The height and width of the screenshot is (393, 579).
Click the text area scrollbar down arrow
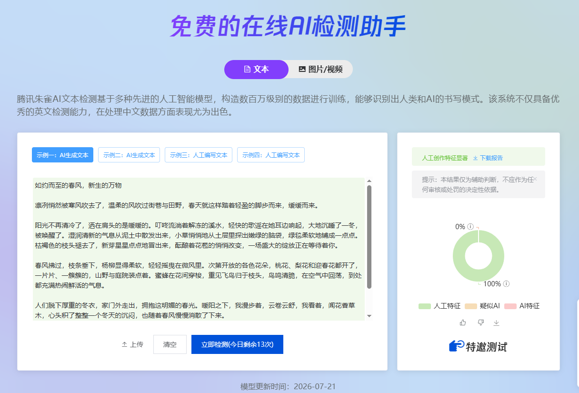point(369,316)
